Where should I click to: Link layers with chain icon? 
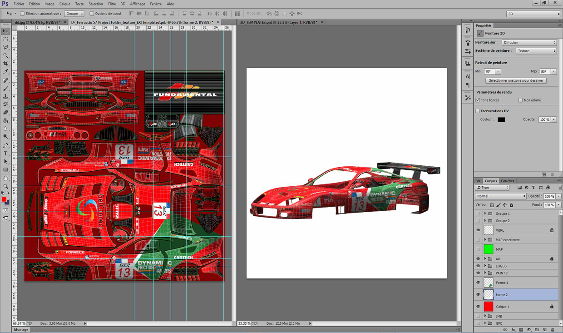click(505, 330)
